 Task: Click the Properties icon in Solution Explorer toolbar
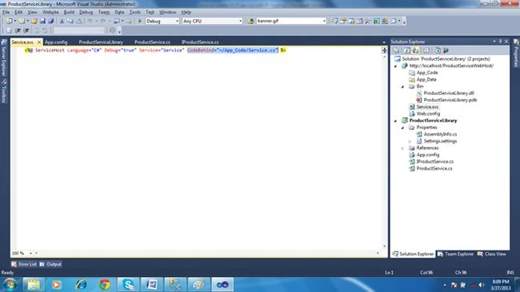396,50
